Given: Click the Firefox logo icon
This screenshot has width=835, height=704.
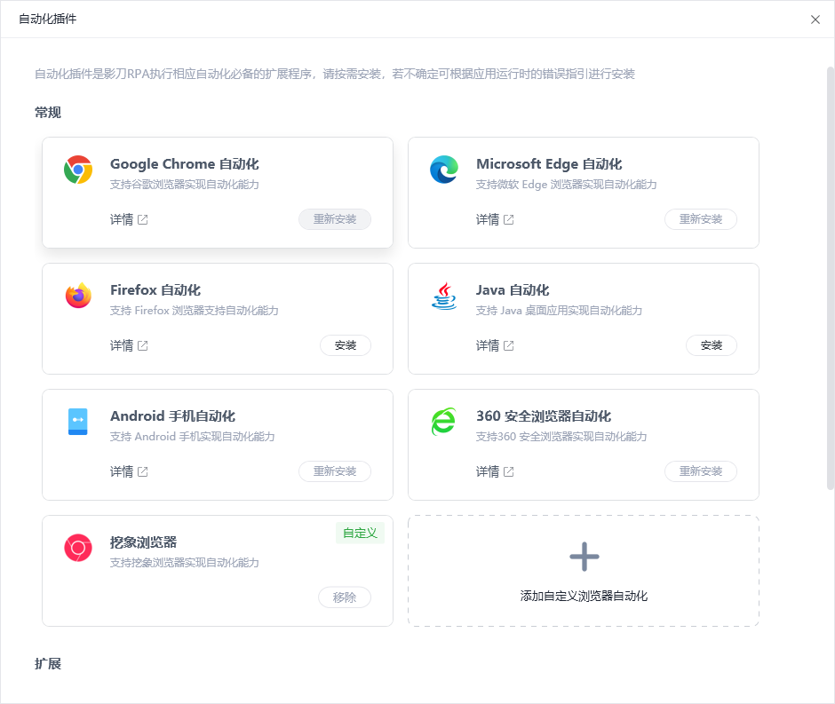Looking at the screenshot, I should (78, 296).
